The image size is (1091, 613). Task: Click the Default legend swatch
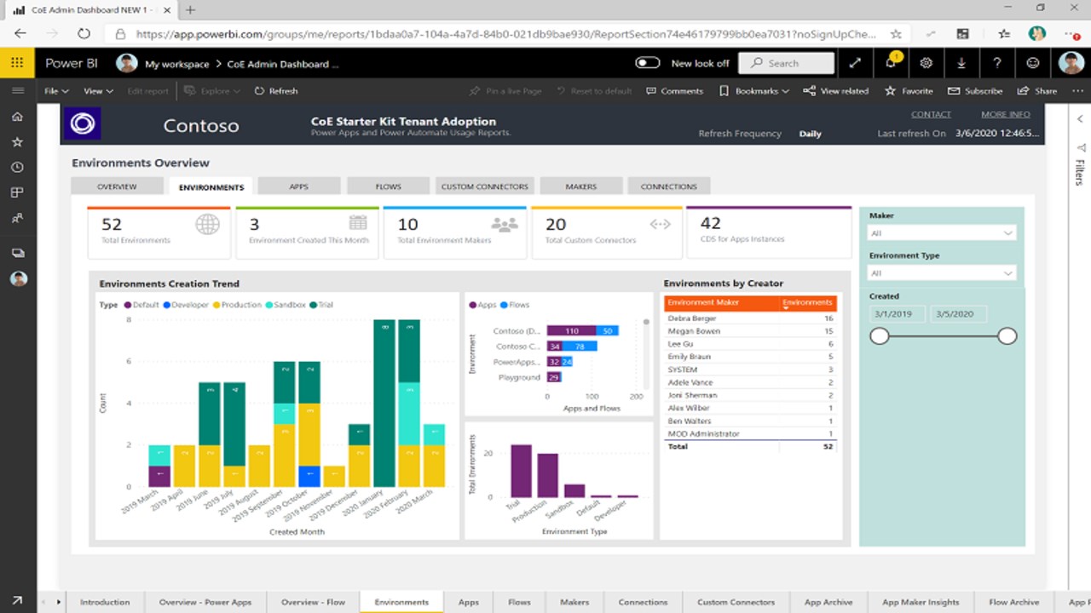[128, 305]
